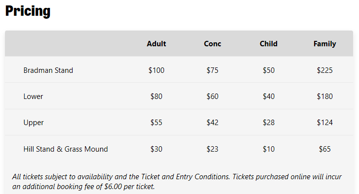Click the Lower row label
Viewport: 359px width, 194px height.
pos(33,97)
